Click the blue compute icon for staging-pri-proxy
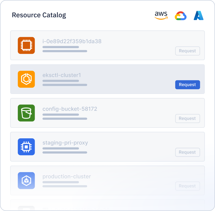Screen dimensions: 215x211 click(x=26, y=147)
